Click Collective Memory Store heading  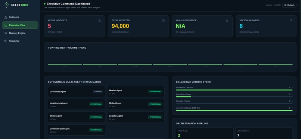193,82
